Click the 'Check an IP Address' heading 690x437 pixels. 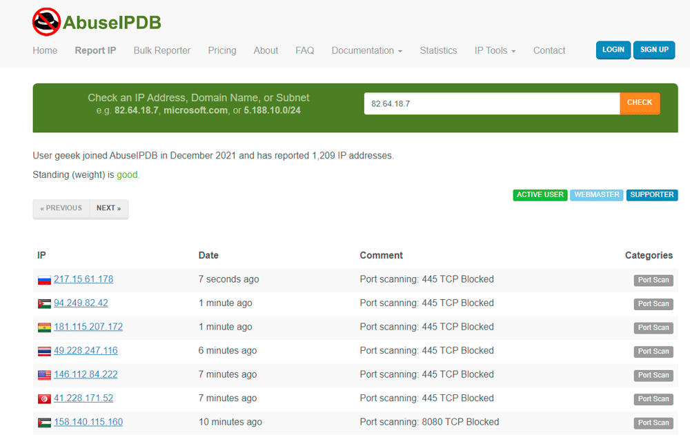[199, 98]
